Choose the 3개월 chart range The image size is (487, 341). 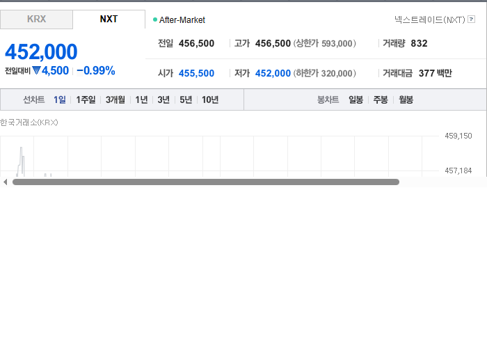[x=115, y=100]
